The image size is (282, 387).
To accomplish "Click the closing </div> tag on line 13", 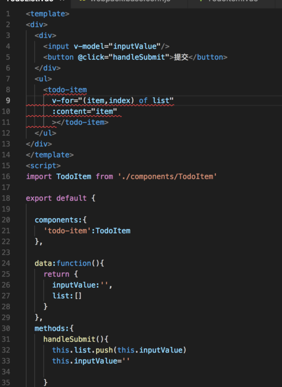I will (x=39, y=144).
